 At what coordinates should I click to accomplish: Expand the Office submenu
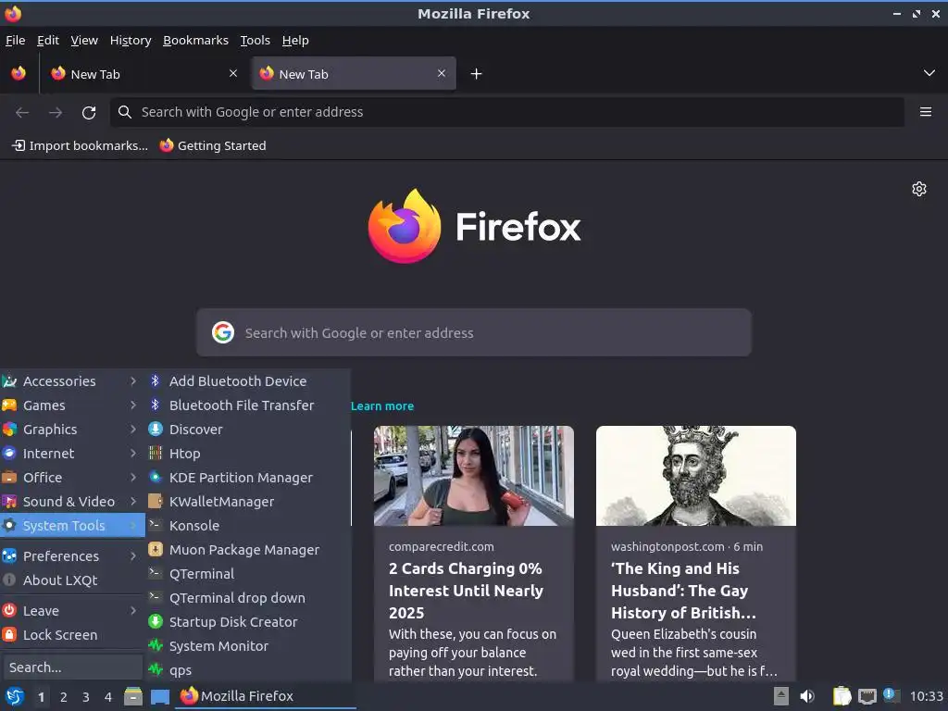point(72,478)
